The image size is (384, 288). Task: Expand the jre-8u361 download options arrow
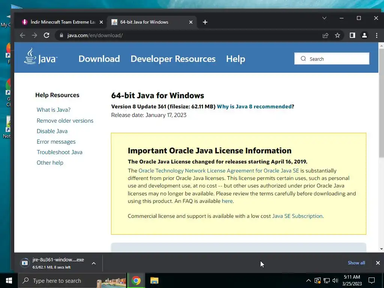pyautogui.click(x=93, y=263)
